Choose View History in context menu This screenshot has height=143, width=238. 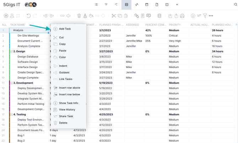(x=68, y=110)
